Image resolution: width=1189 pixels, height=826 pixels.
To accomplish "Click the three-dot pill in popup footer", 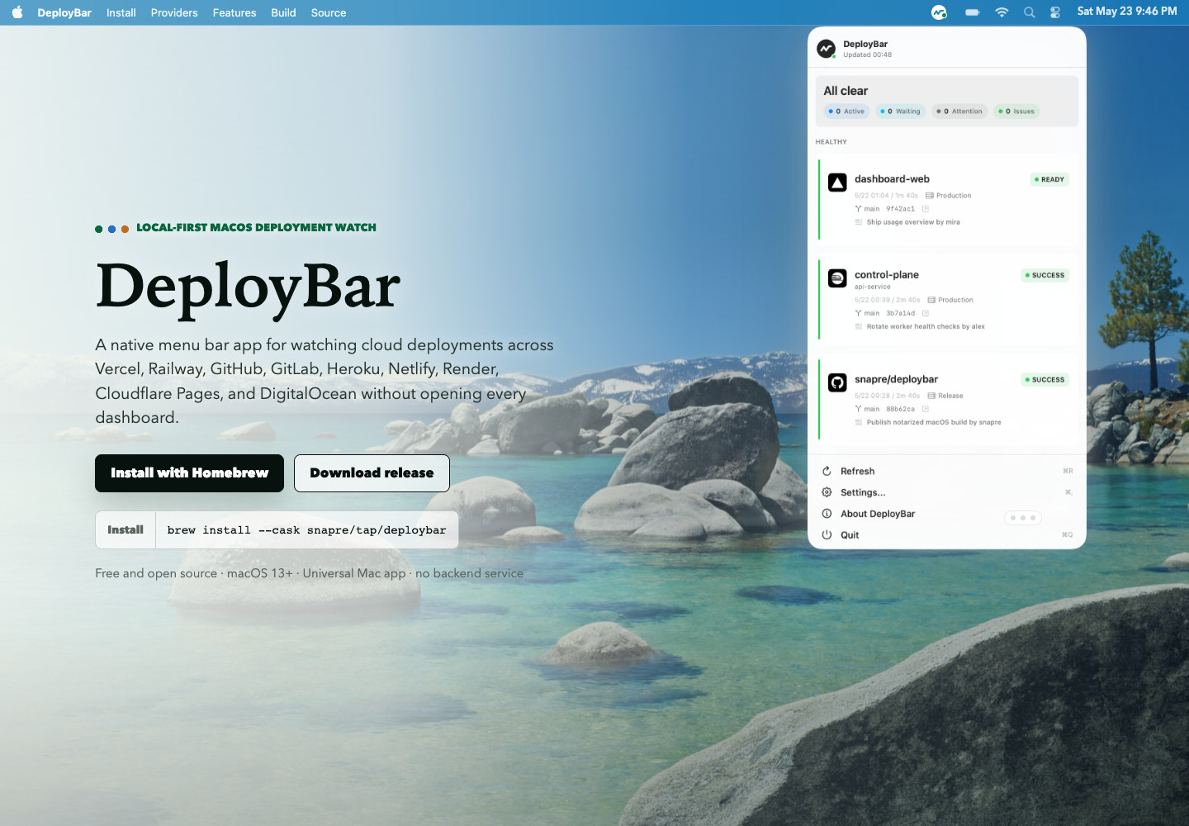I will pyautogui.click(x=1023, y=518).
